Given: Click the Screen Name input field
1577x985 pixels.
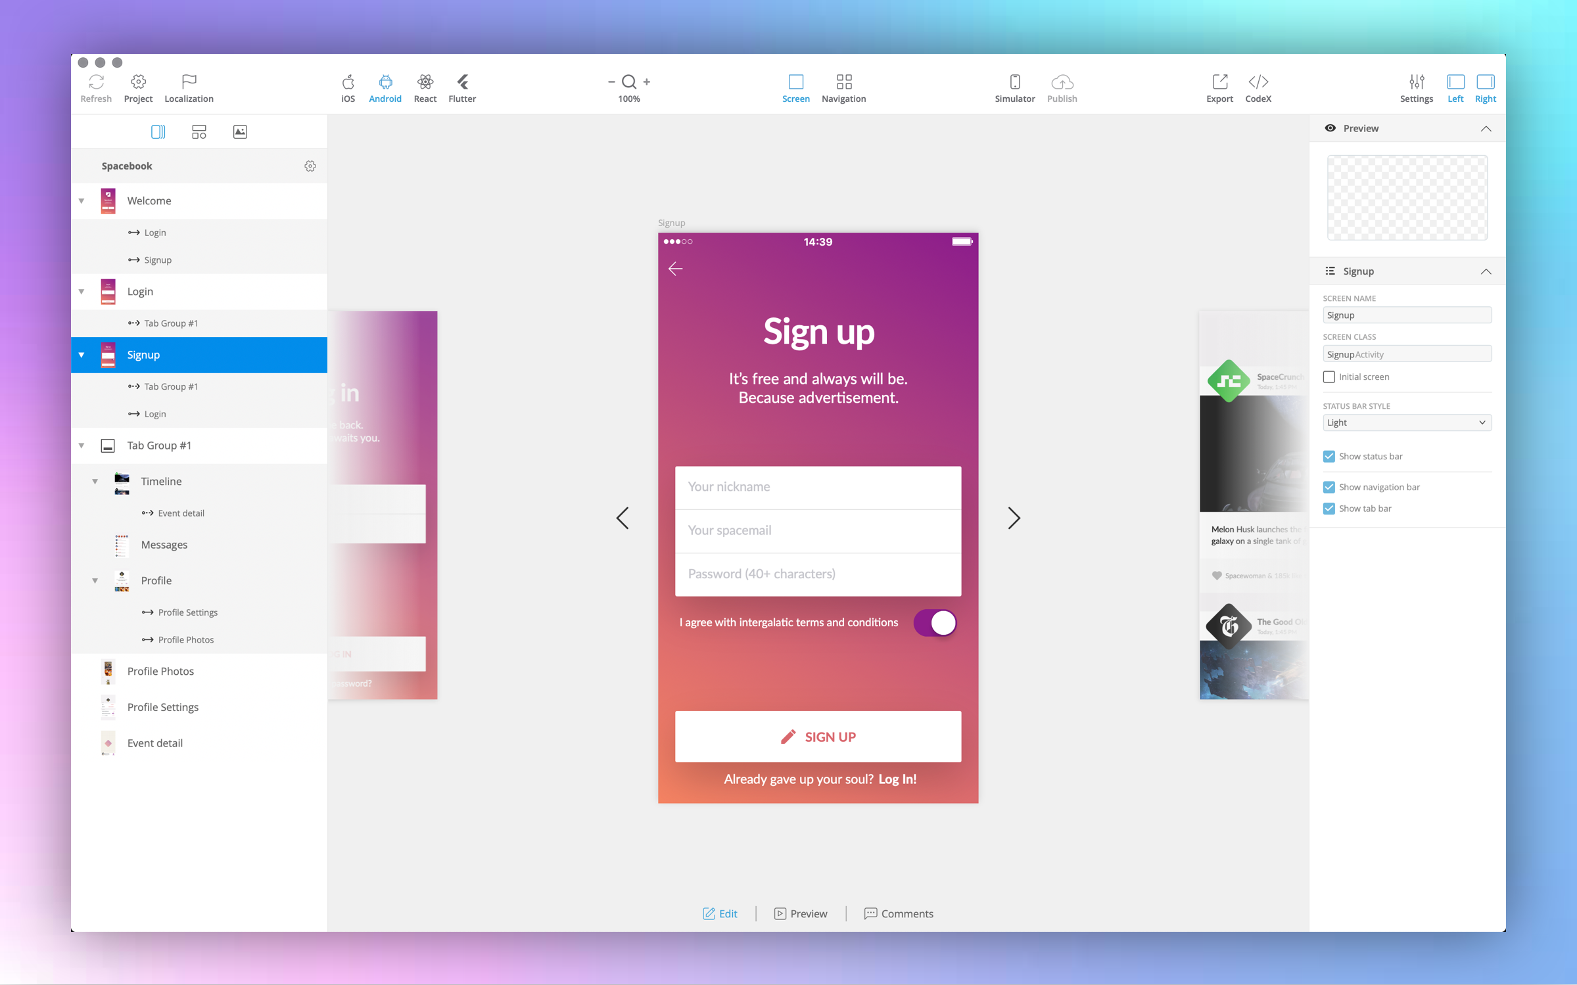Looking at the screenshot, I should 1407,315.
